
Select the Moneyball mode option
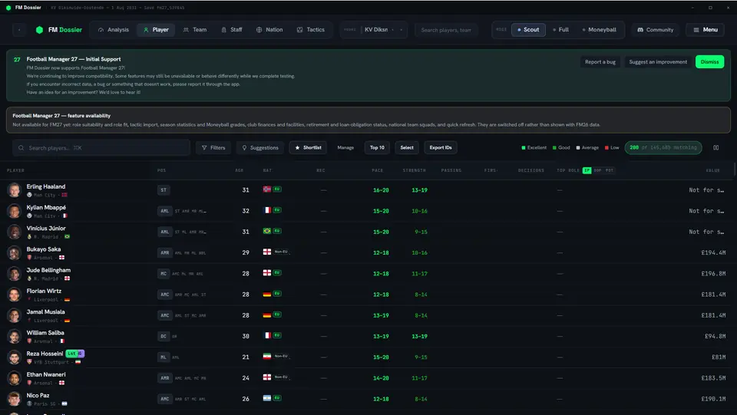(x=600, y=30)
